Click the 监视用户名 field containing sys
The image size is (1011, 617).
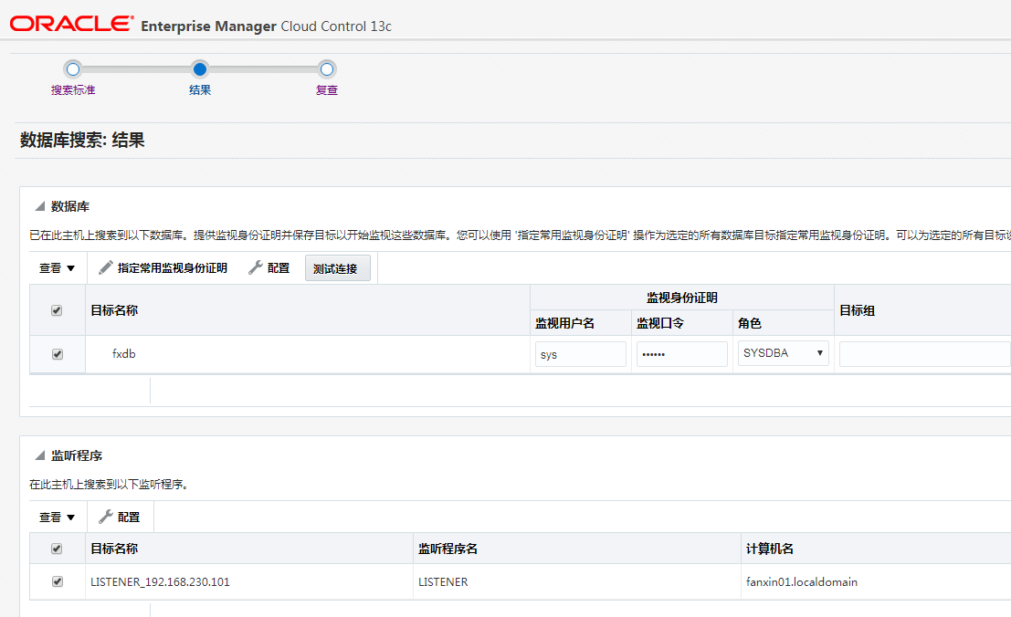pyautogui.click(x=580, y=352)
